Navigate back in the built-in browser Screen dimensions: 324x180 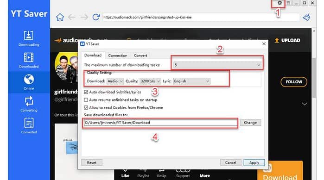[72, 17]
